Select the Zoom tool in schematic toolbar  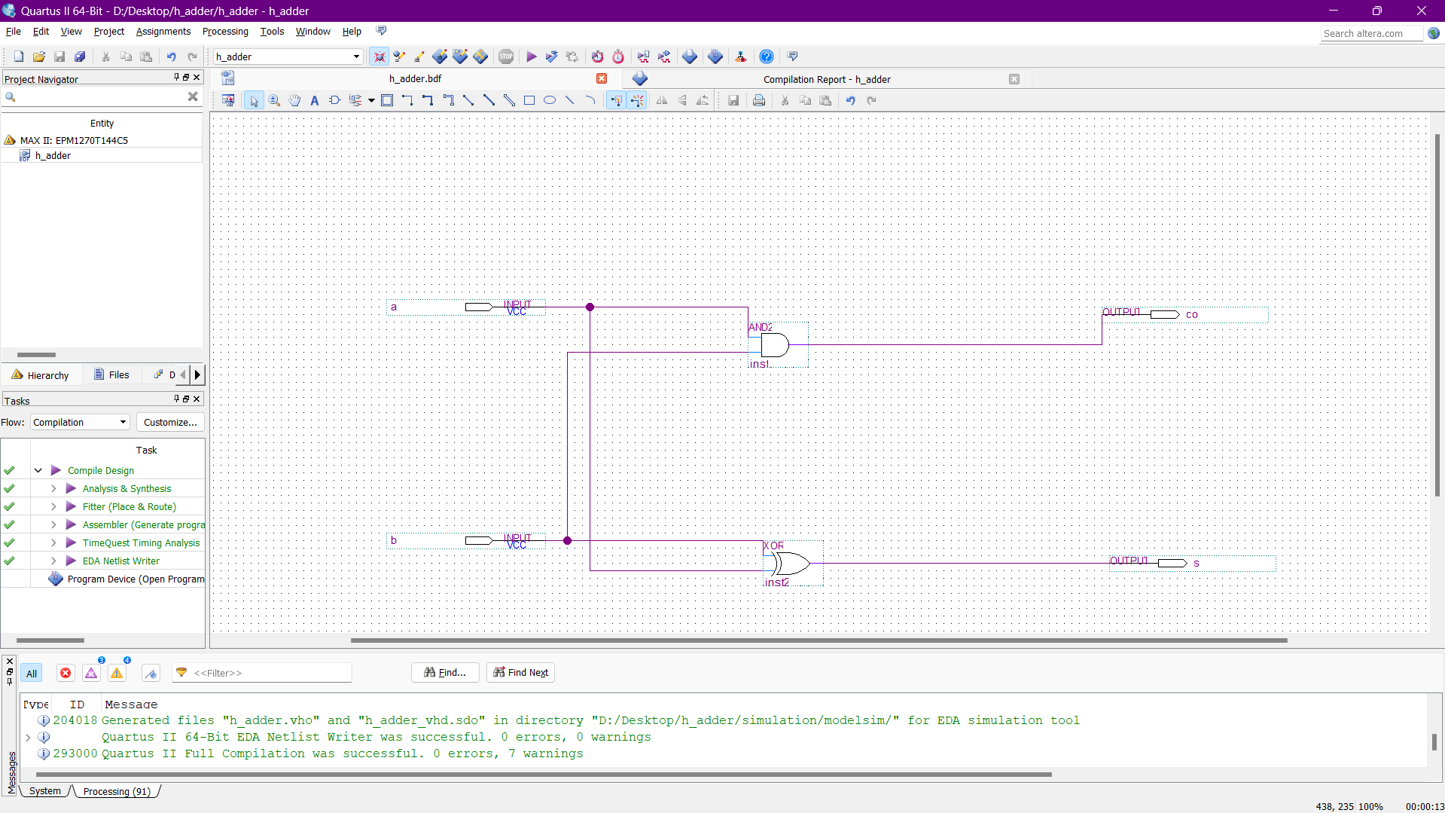pyautogui.click(x=275, y=100)
